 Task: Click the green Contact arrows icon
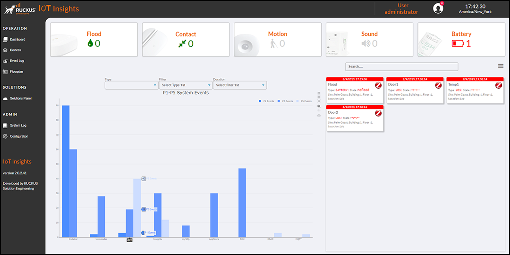pos(182,43)
